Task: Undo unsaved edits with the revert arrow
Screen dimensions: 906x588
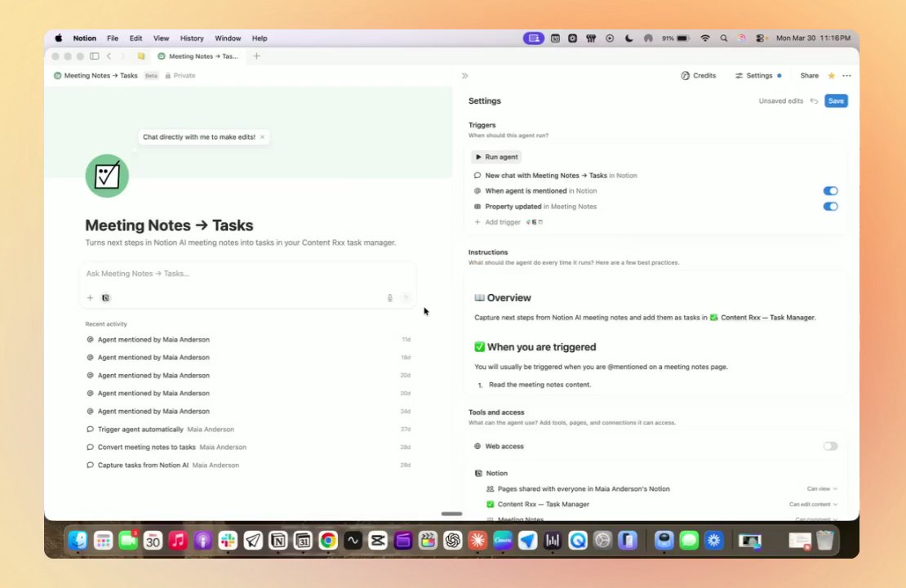Action: click(x=814, y=101)
